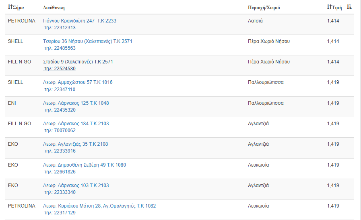Open Λεωφ. Κυριάκου Μάτση 28 link
This screenshot has height=220, width=361.
99,206
